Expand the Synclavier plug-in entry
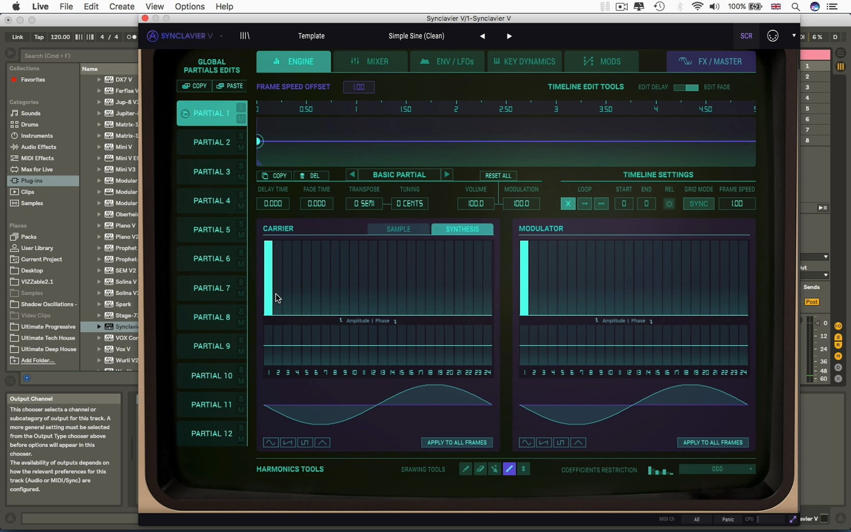The height and width of the screenshot is (532, 851). (x=99, y=327)
